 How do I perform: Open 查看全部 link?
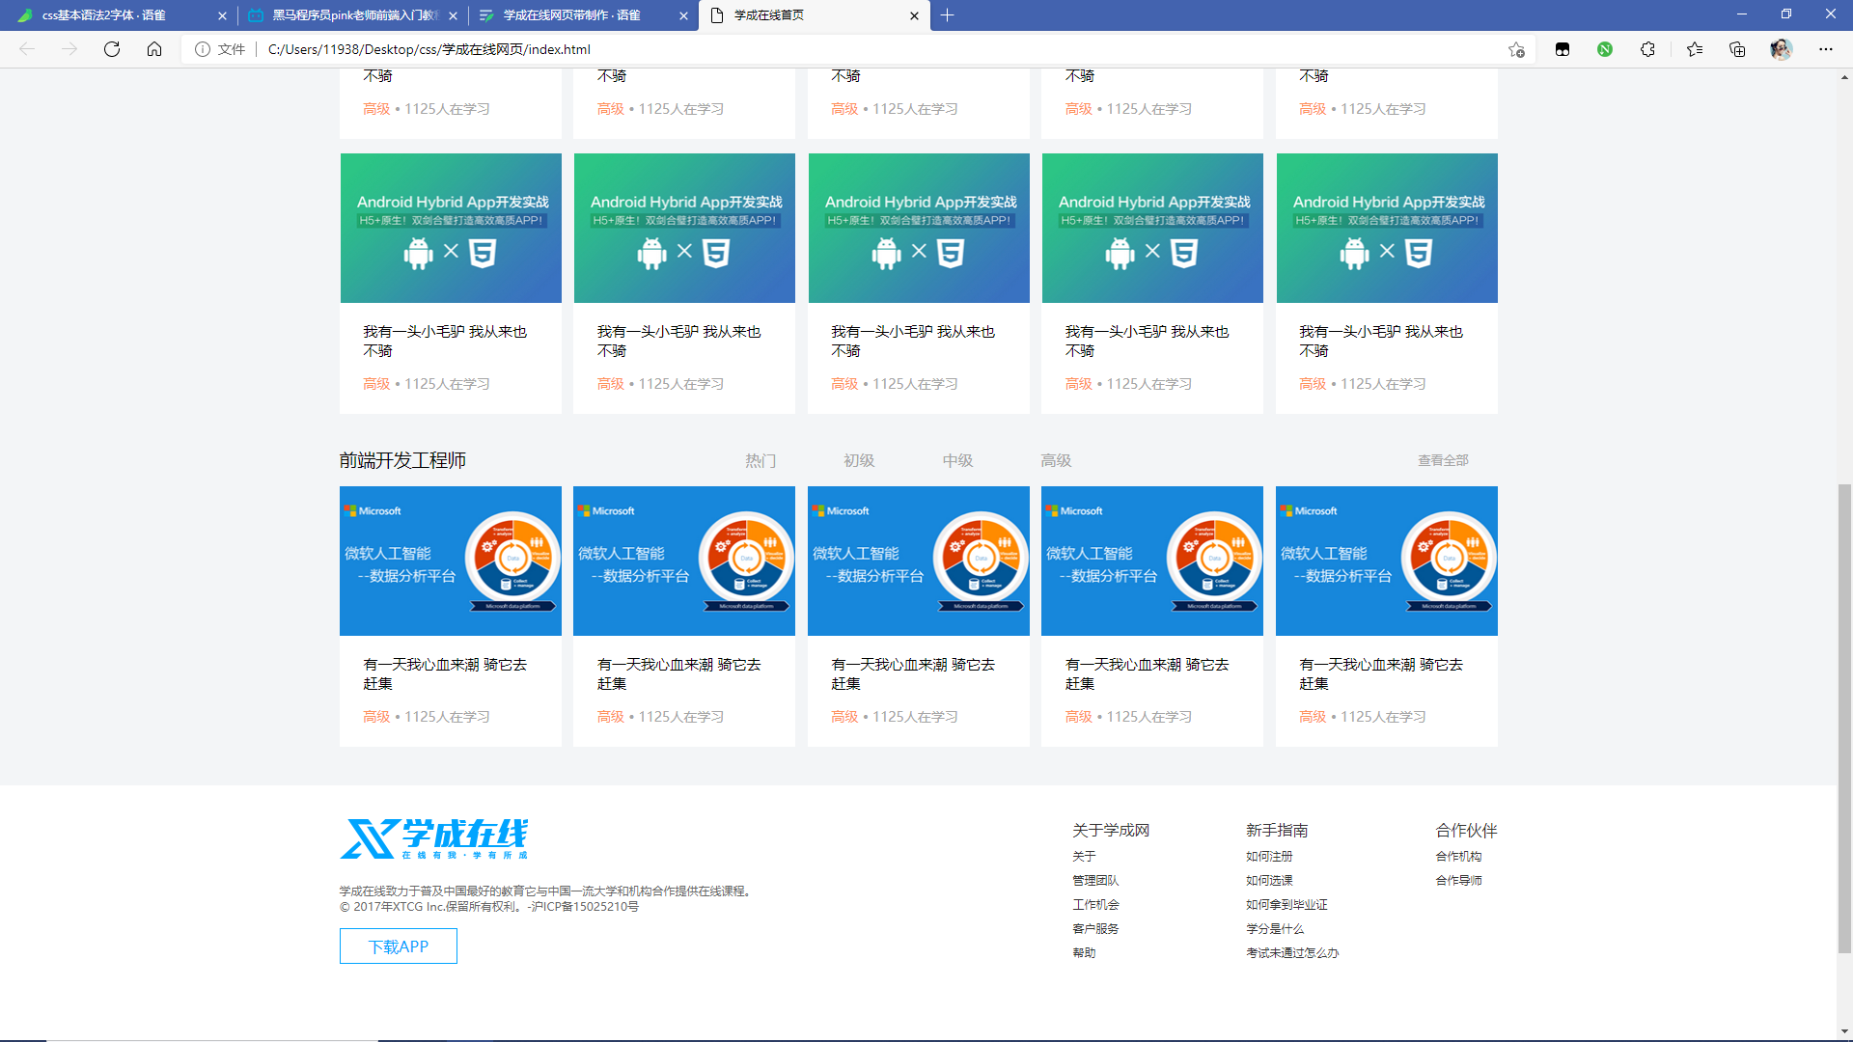(1443, 461)
